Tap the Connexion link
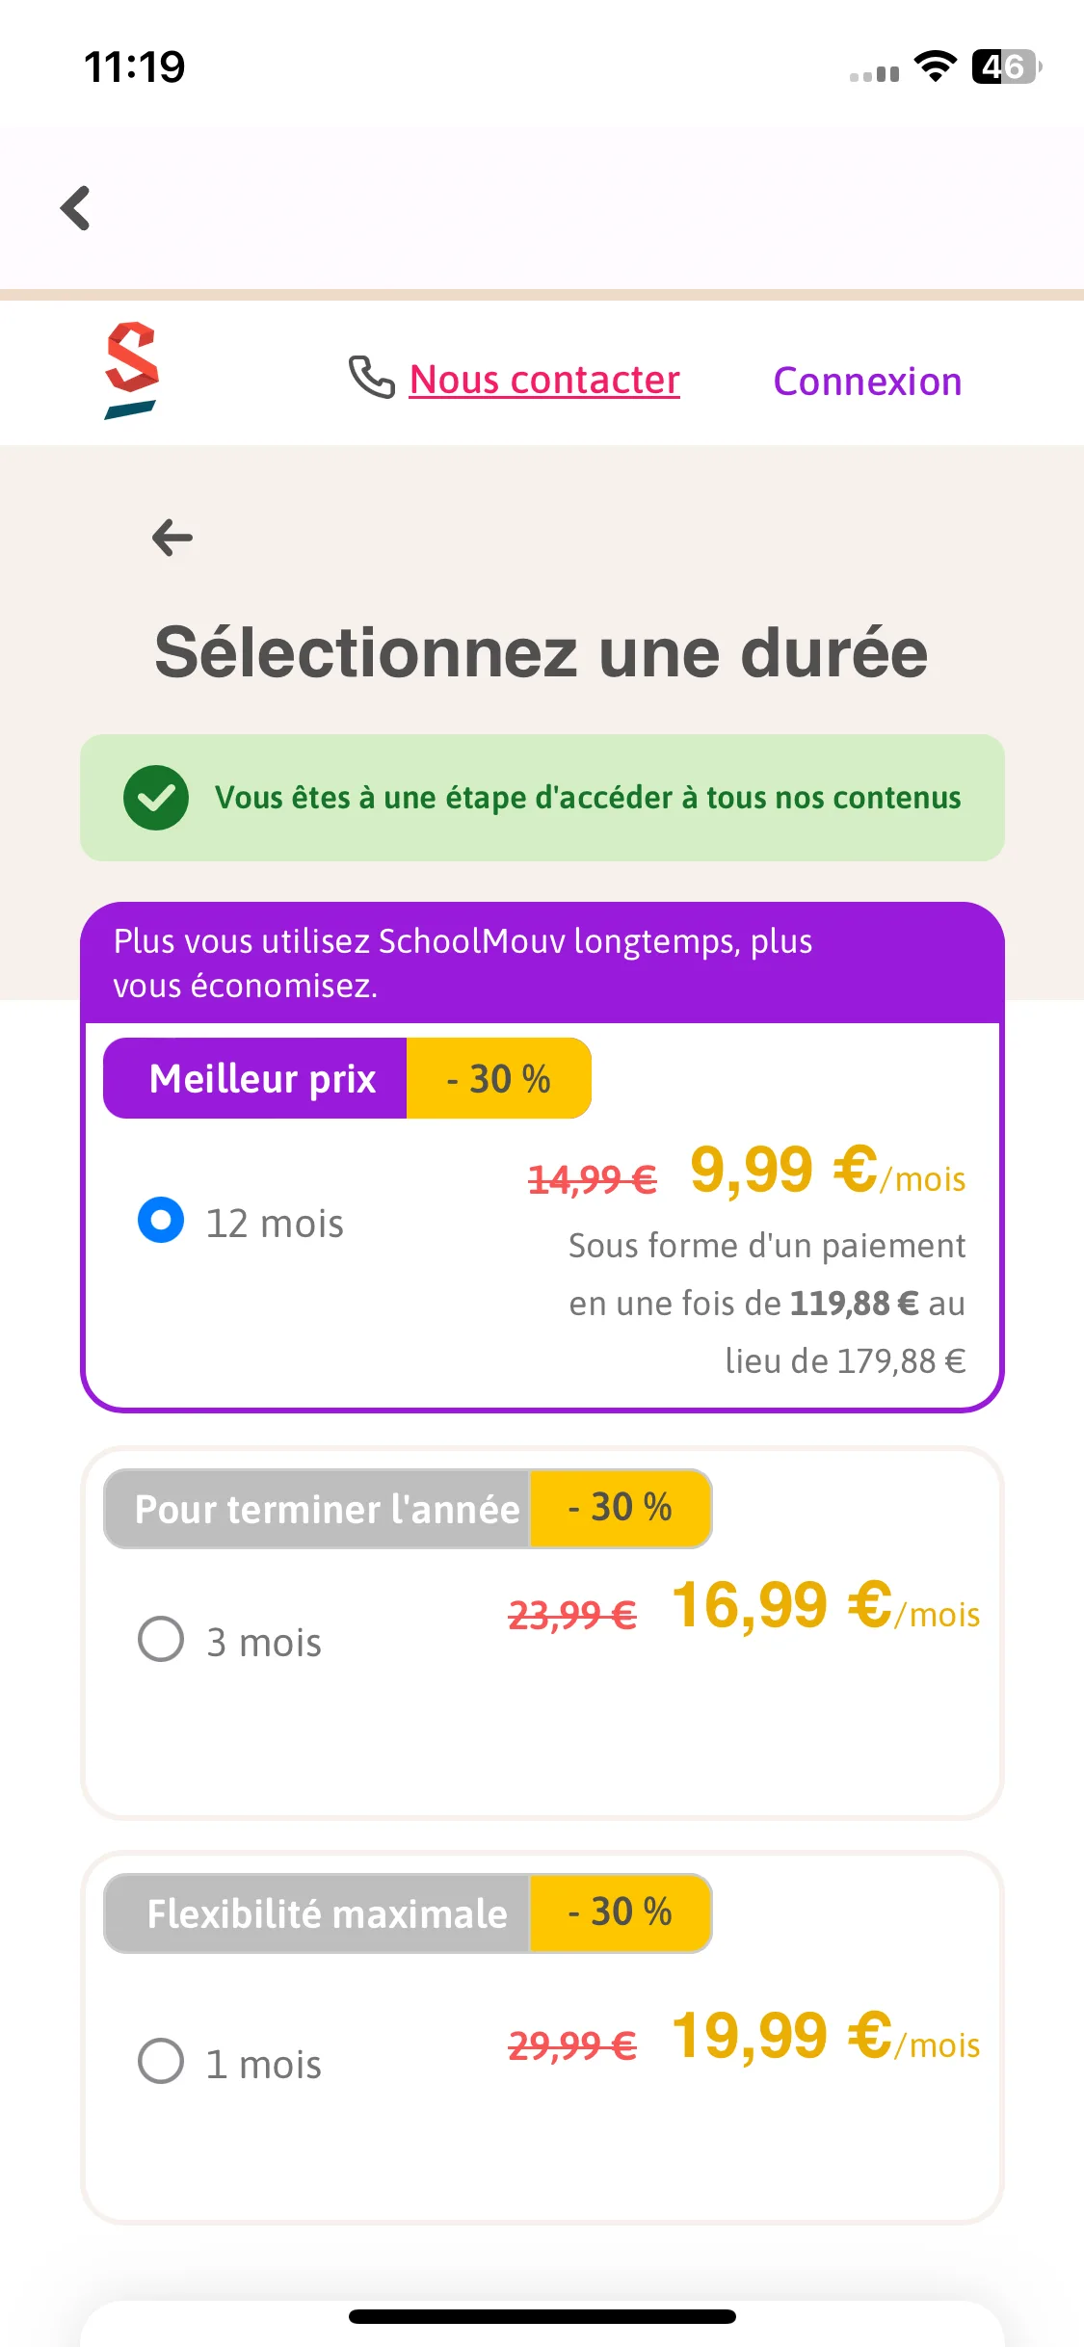 (x=867, y=382)
